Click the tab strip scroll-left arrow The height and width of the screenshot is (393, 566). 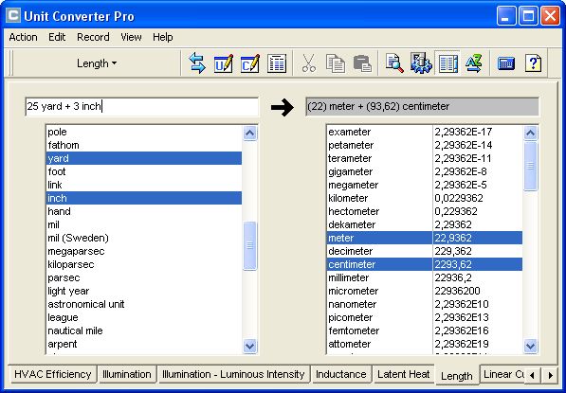(532, 375)
